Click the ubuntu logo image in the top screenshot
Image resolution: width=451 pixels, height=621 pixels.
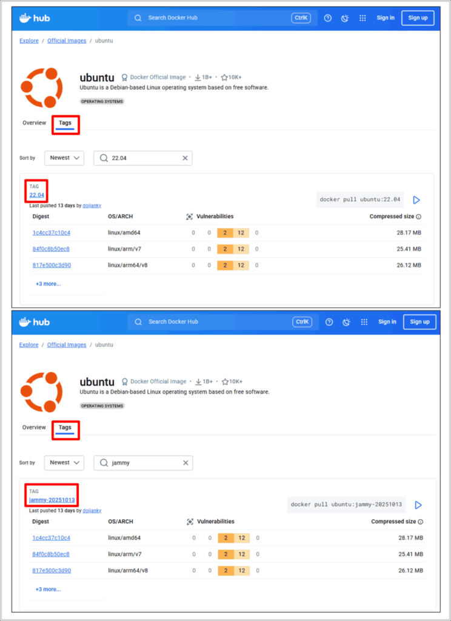(42, 87)
